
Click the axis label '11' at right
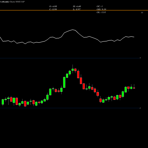[x=142, y=12]
